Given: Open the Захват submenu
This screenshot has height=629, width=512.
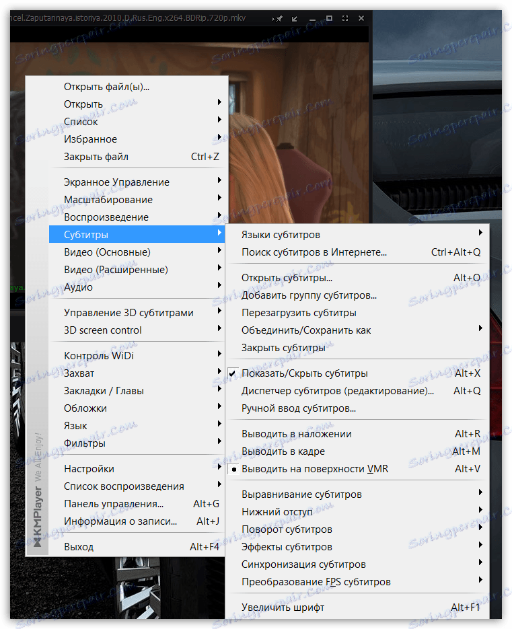Looking at the screenshot, I should tap(138, 373).
